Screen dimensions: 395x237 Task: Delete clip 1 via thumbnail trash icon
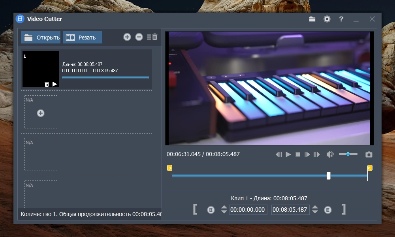point(47,85)
